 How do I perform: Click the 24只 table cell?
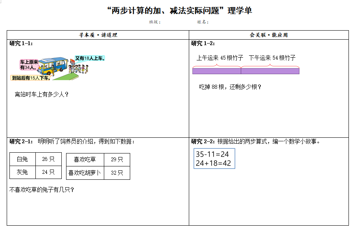[48, 172]
